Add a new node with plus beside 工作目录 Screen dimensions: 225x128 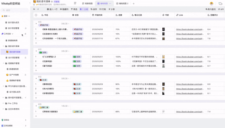(x=25, y=34)
